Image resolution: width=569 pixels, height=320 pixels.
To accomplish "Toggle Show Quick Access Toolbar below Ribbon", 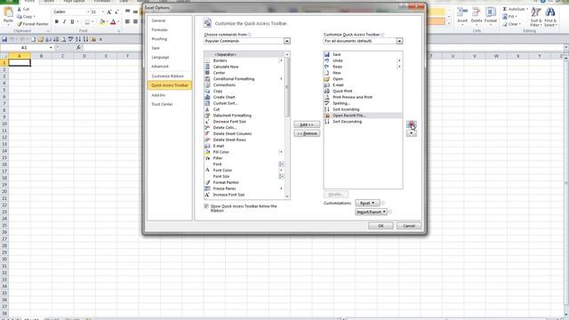I will click(206, 206).
